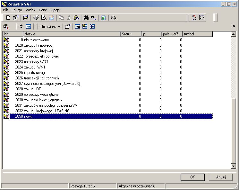The height and width of the screenshot is (190, 239).
Task: Sort by the idn column header
Action: [13, 34]
